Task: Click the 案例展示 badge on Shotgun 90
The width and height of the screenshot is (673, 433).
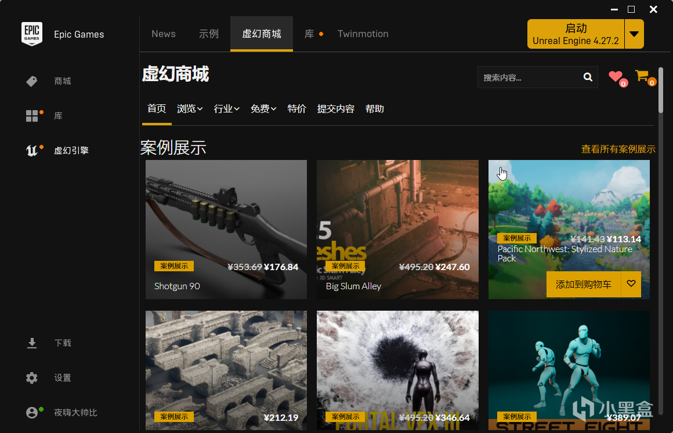Action: click(174, 266)
